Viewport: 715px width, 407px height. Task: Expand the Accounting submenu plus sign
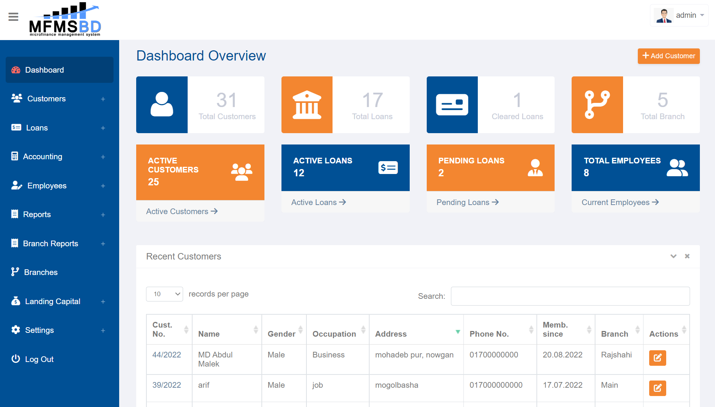103,157
